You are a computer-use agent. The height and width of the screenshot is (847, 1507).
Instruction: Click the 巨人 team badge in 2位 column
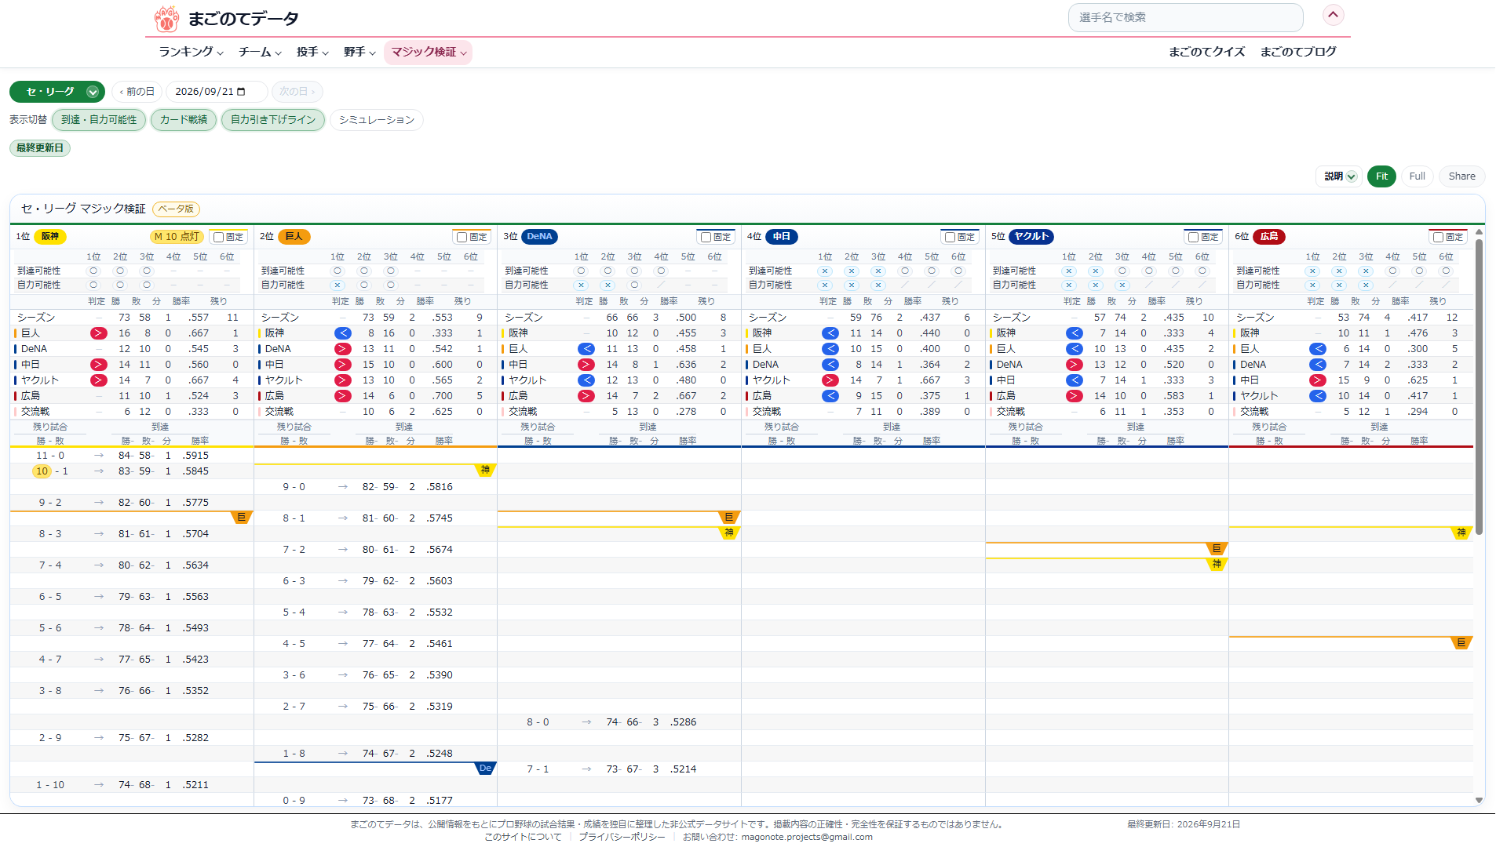(x=294, y=237)
